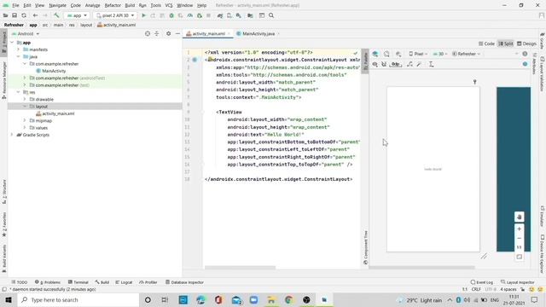The width and height of the screenshot is (546, 307).
Task: Click the code editor horizontal scrollbar
Action: [x=241, y=268]
